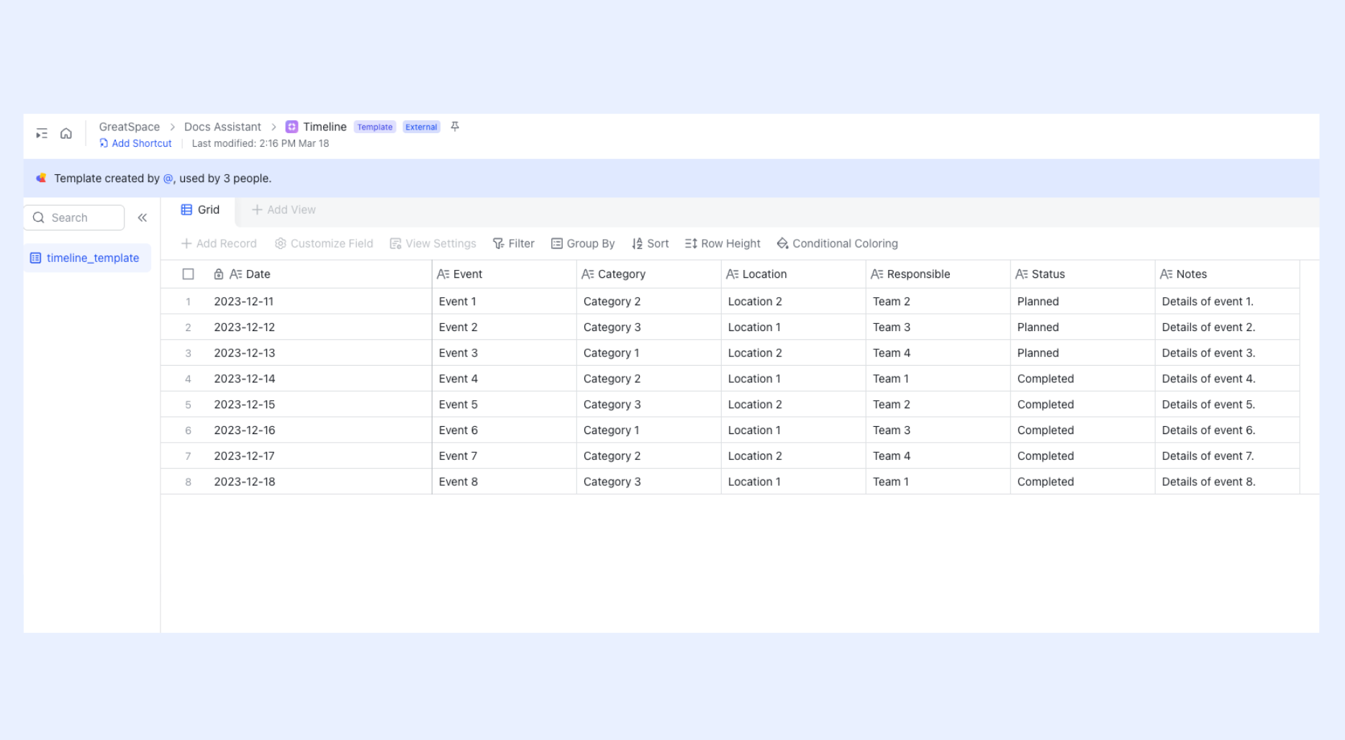
Task: Select Team cell in Event 4 row
Action: pos(938,379)
